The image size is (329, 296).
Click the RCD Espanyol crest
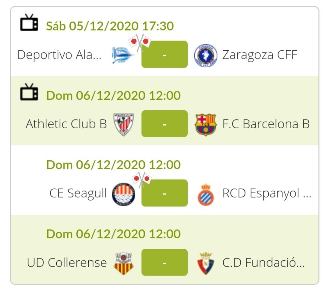[206, 194]
